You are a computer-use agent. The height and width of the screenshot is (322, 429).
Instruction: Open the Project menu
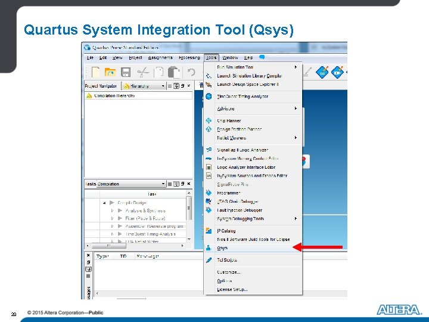[135, 57]
